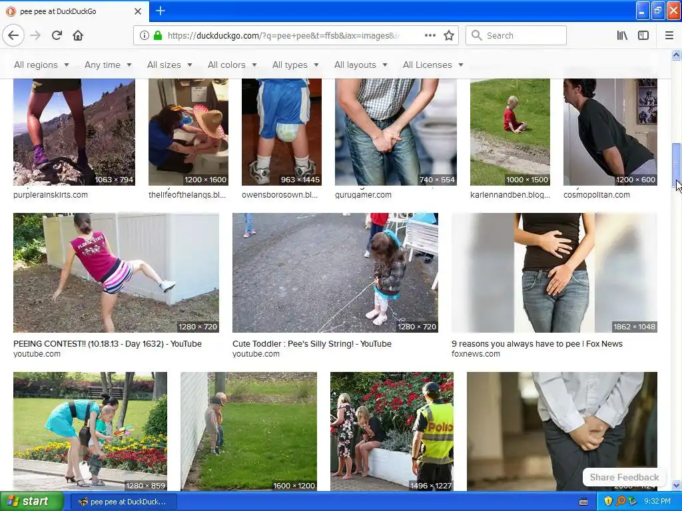Open the police officer 1496 × 1227 thumbnail
The width and height of the screenshot is (682, 511).
(392, 431)
